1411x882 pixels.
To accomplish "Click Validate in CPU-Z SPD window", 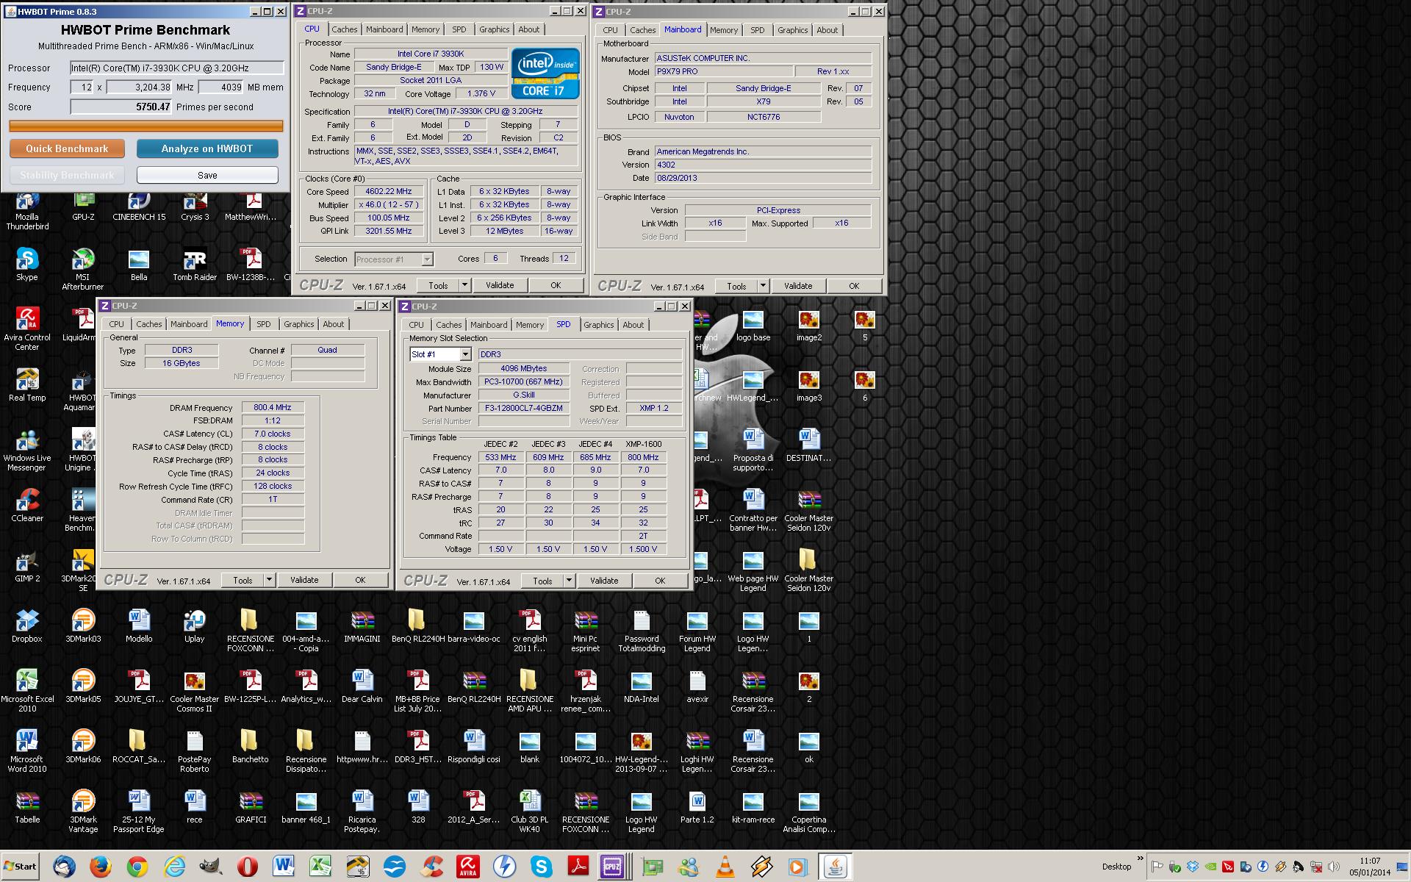I will pos(604,581).
